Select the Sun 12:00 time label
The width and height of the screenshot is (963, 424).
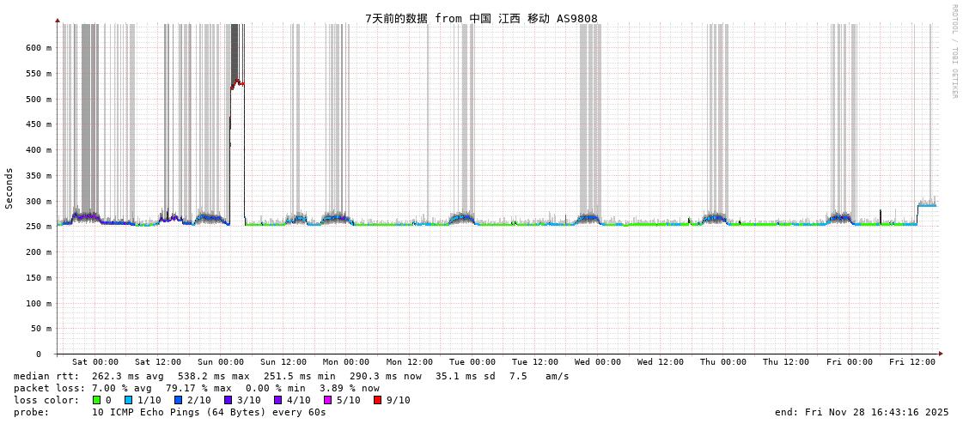(283, 362)
